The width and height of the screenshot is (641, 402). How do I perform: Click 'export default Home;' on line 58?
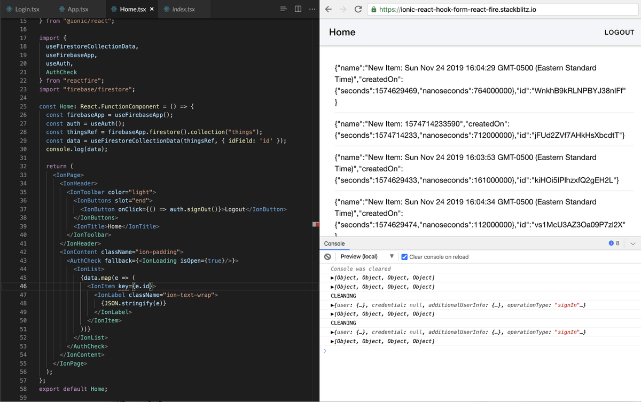tap(73, 389)
